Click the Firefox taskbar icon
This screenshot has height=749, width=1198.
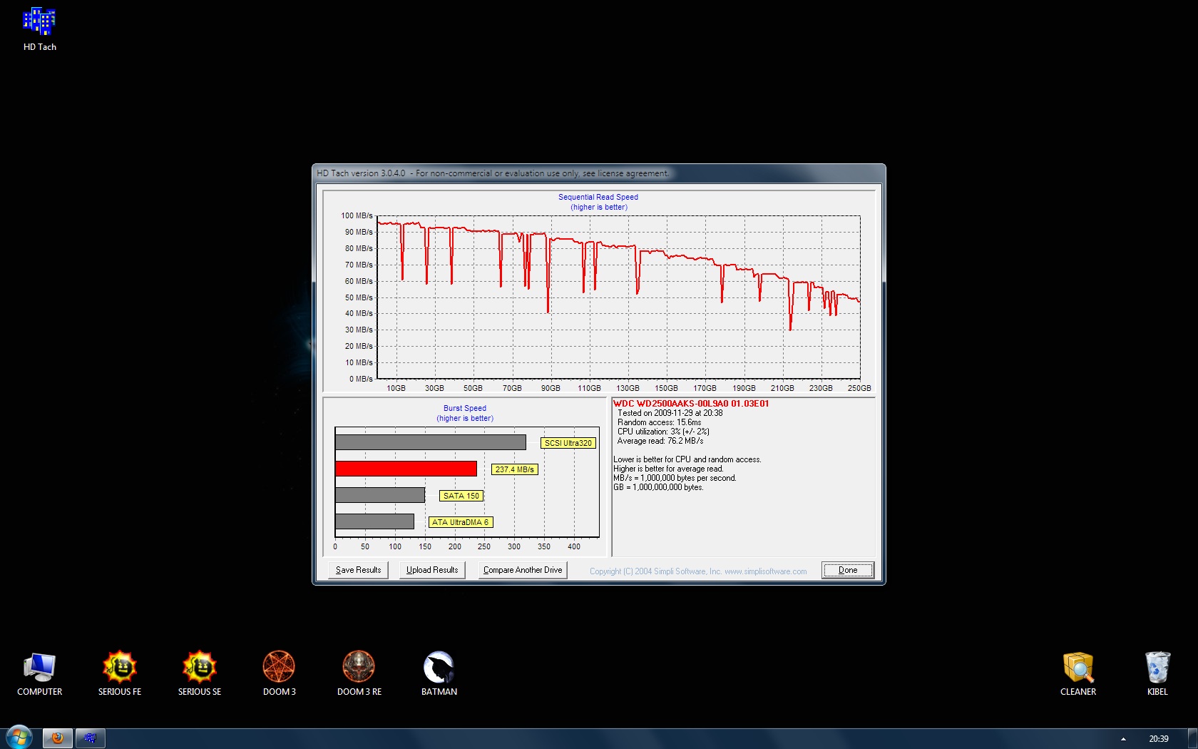[58, 738]
